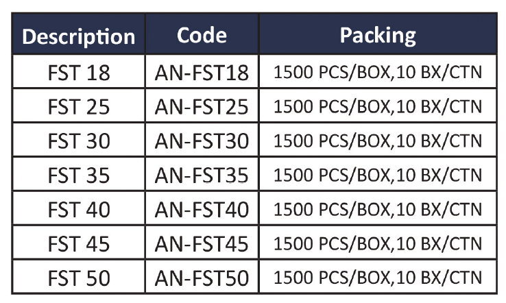The height and width of the screenshot is (303, 506).
Task: Select the FST 40 description cell
Action: [x=78, y=208]
